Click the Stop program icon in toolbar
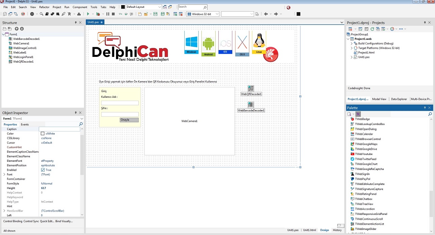The width and height of the screenshot is (435, 235). pos(113,14)
